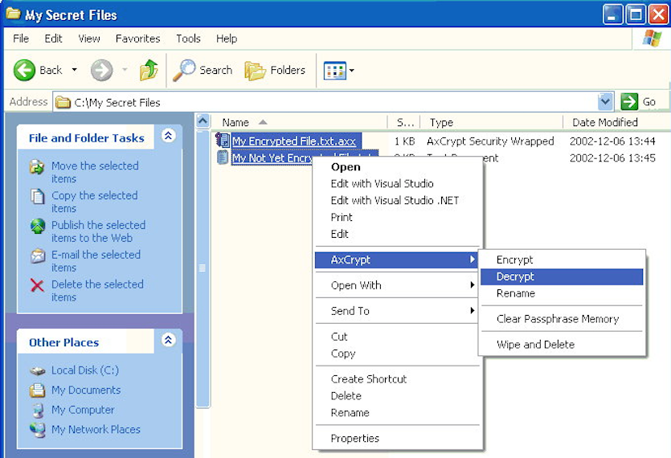This screenshot has width=671, height=458.
Task: Click the Copy items document icon
Action: click(37, 196)
